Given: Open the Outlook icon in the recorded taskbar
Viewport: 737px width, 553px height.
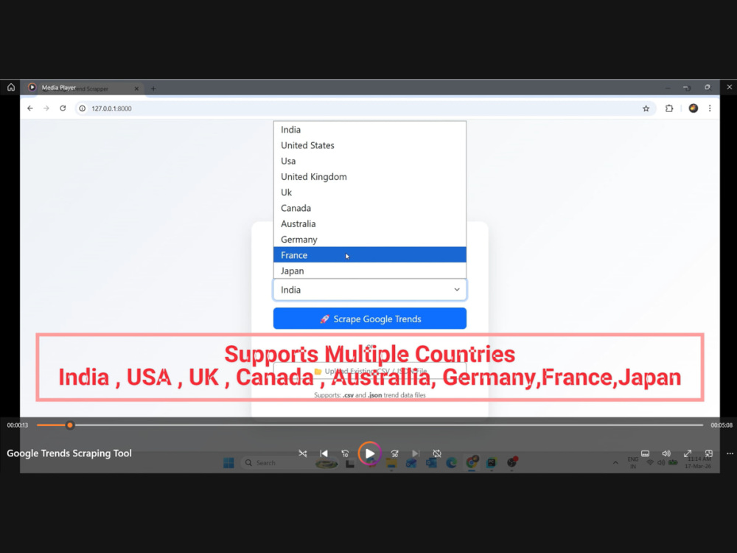Looking at the screenshot, I should (x=431, y=463).
